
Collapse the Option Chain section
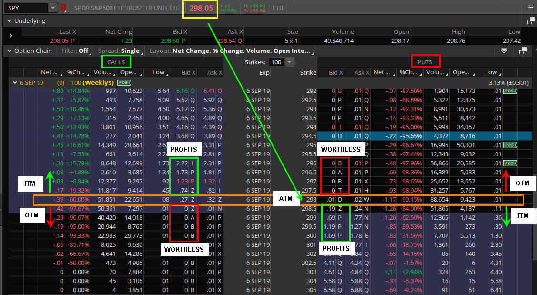[8, 51]
